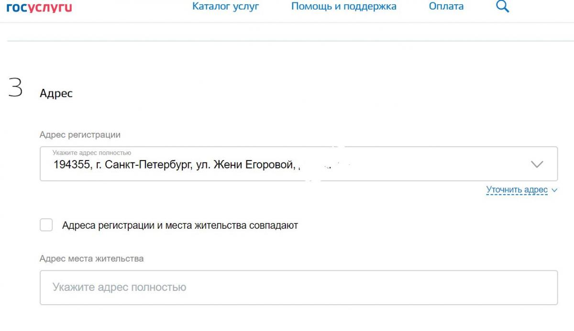Open the search magnifier icon

tap(502, 7)
